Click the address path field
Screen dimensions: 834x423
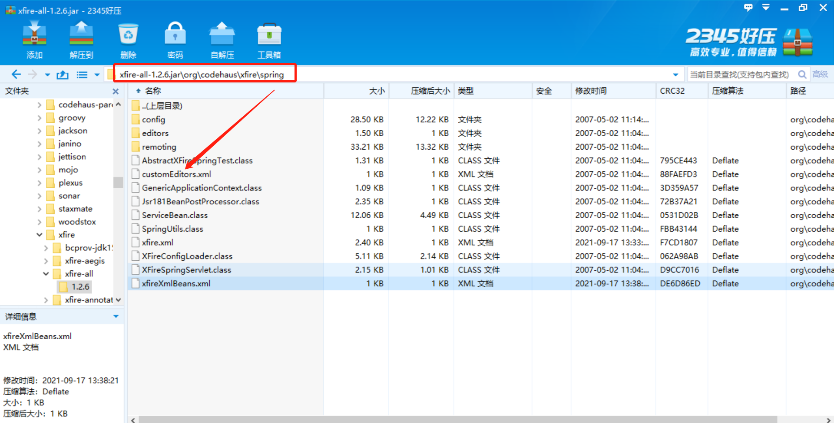[391, 75]
